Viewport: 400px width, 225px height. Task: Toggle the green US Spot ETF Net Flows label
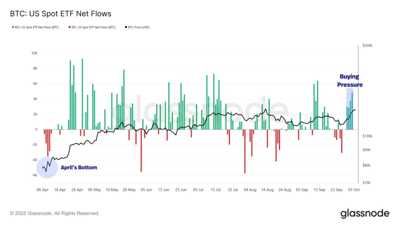point(37,27)
